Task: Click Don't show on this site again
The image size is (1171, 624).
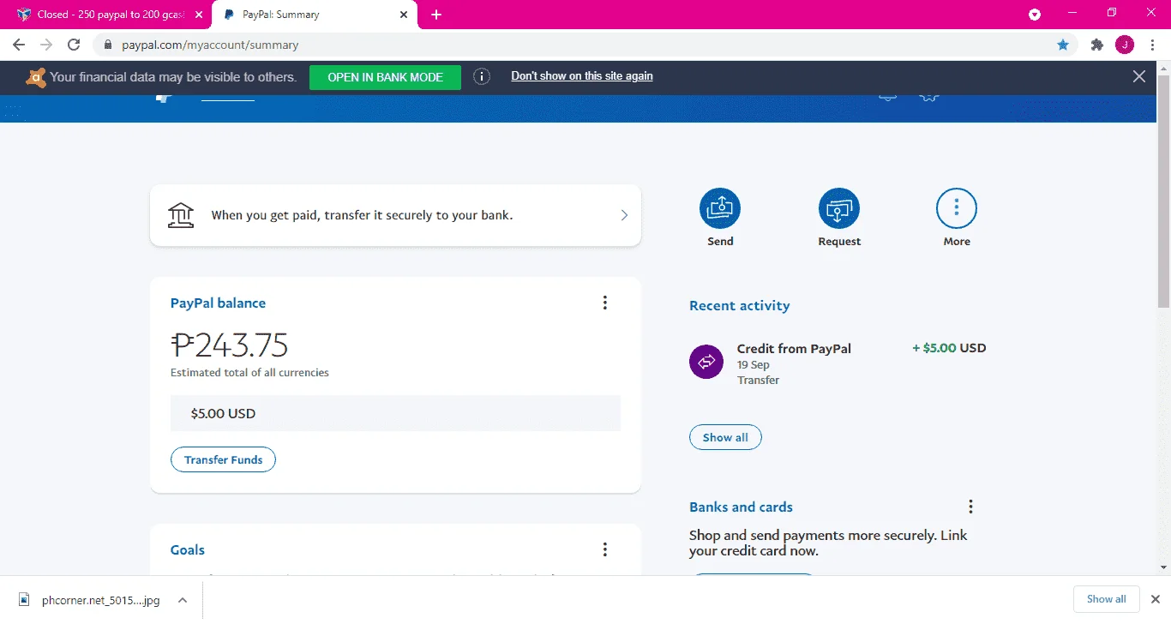Action: [582, 76]
